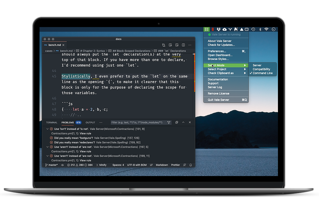
Task: Click the error icon beside 'redeclares' problem
Action: click(x=51, y=142)
